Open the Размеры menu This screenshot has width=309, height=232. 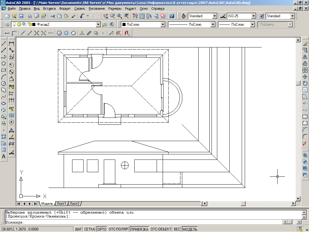[x=115, y=8]
